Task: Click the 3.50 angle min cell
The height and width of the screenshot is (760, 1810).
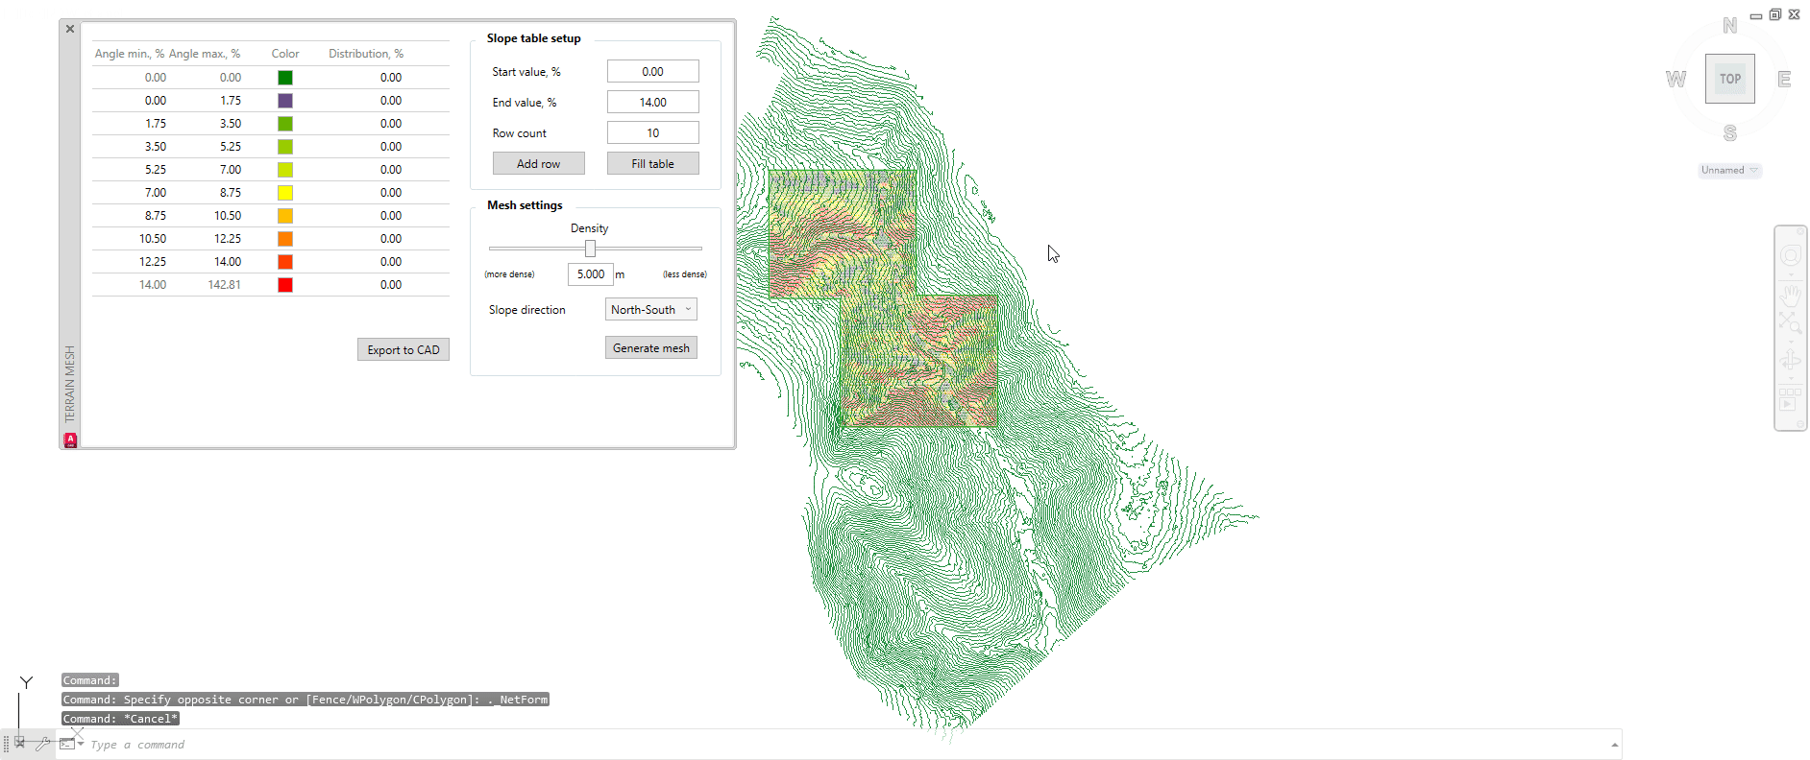Action: (x=156, y=147)
